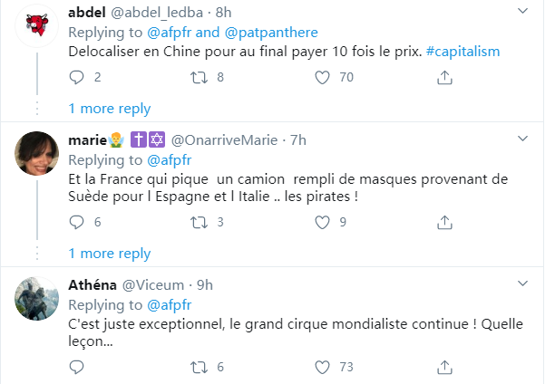Share marie's tweet
Image resolution: width=555 pixels, height=384 pixels.
coord(444,223)
